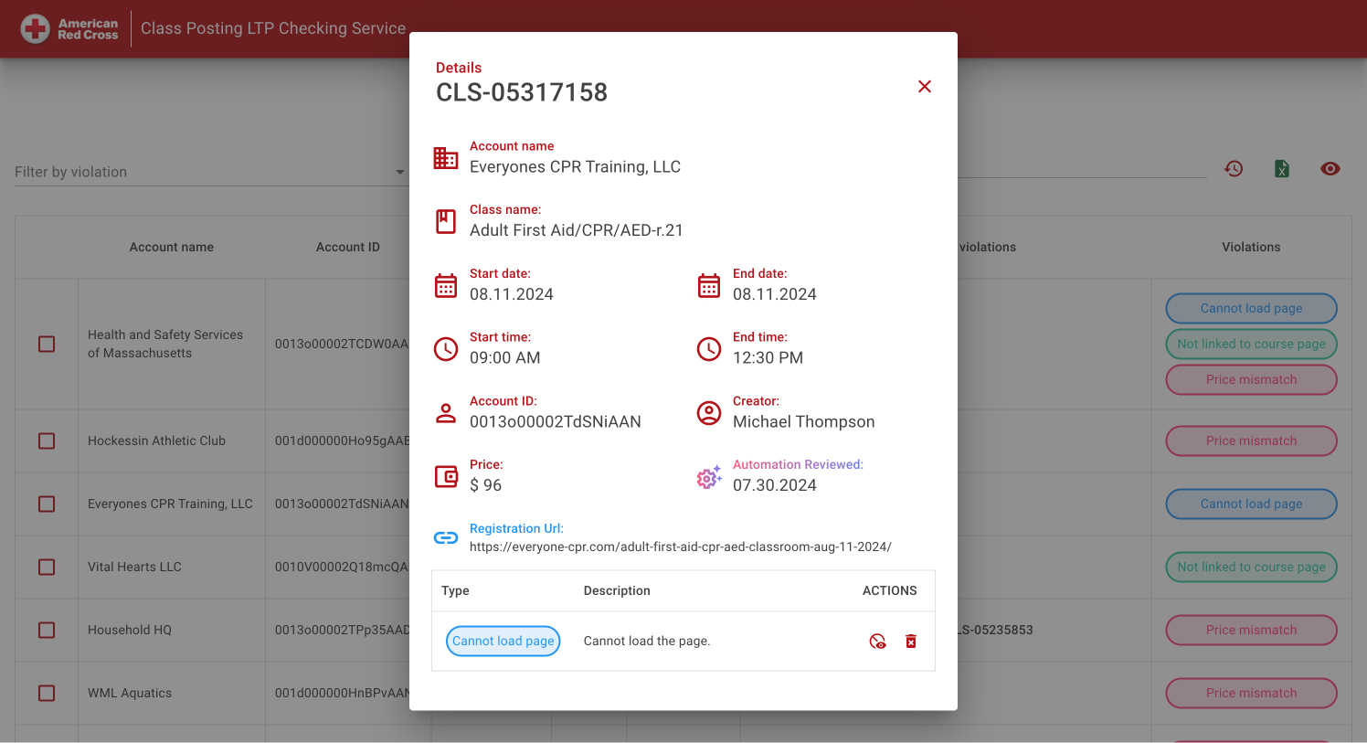Click Not linked to course page for Health and Safety
The image size is (1367, 743).
(x=1251, y=344)
